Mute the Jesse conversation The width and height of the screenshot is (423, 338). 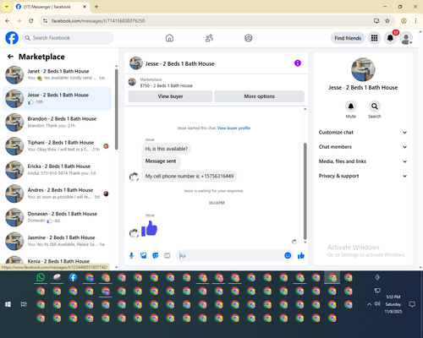pyautogui.click(x=351, y=106)
